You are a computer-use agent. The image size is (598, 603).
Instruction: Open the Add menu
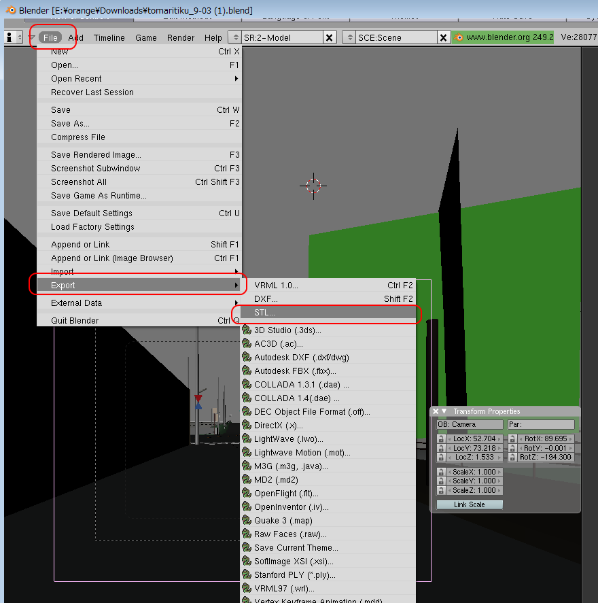75,37
